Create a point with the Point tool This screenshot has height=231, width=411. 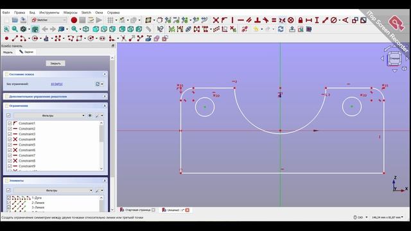point(6,38)
